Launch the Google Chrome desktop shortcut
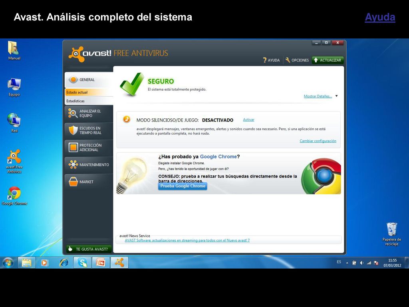Viewport: 409px width, 307px height. click(x=14, y=195)
